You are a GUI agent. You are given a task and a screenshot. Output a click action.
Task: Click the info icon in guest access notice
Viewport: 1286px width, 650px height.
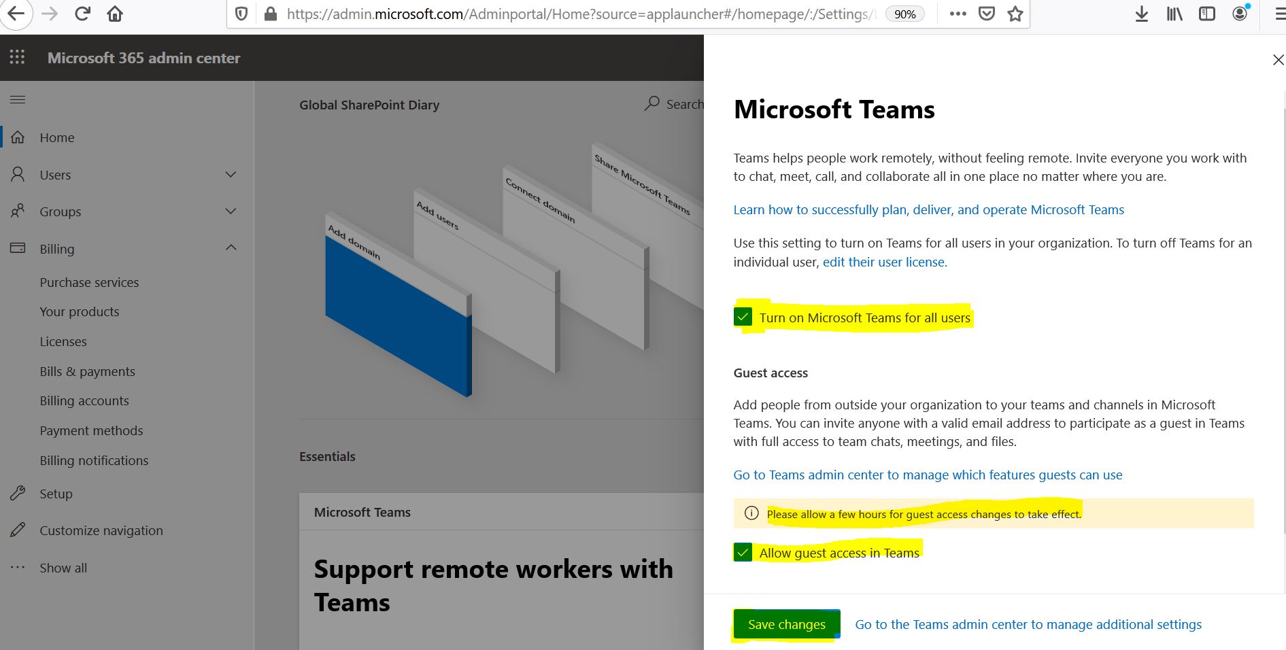point(751,513)
